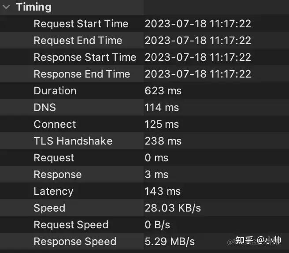Click the 623 ms duration value
289x253 pixels.
click(x=163, y=91)
